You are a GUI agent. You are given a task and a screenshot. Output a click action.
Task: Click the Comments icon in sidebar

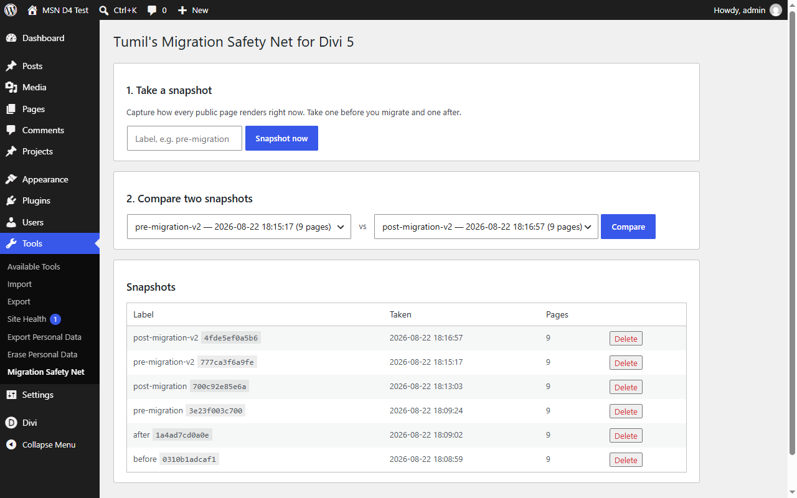pos(11,130)
